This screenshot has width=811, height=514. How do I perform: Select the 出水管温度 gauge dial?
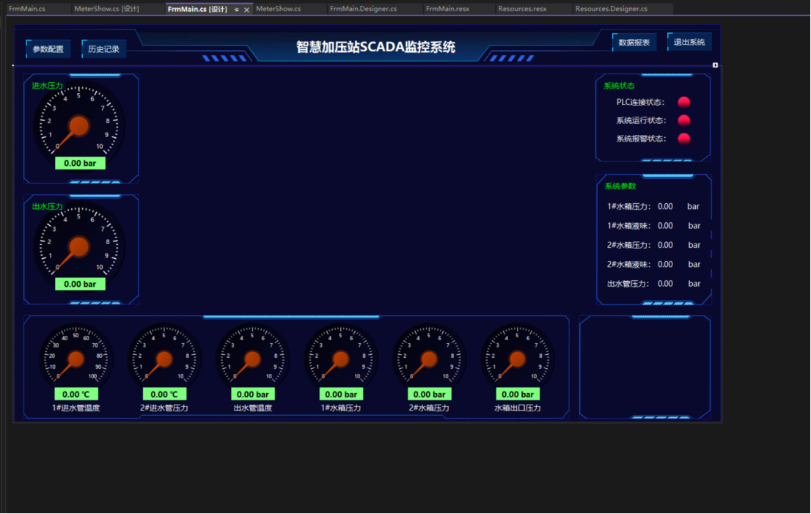253,357
